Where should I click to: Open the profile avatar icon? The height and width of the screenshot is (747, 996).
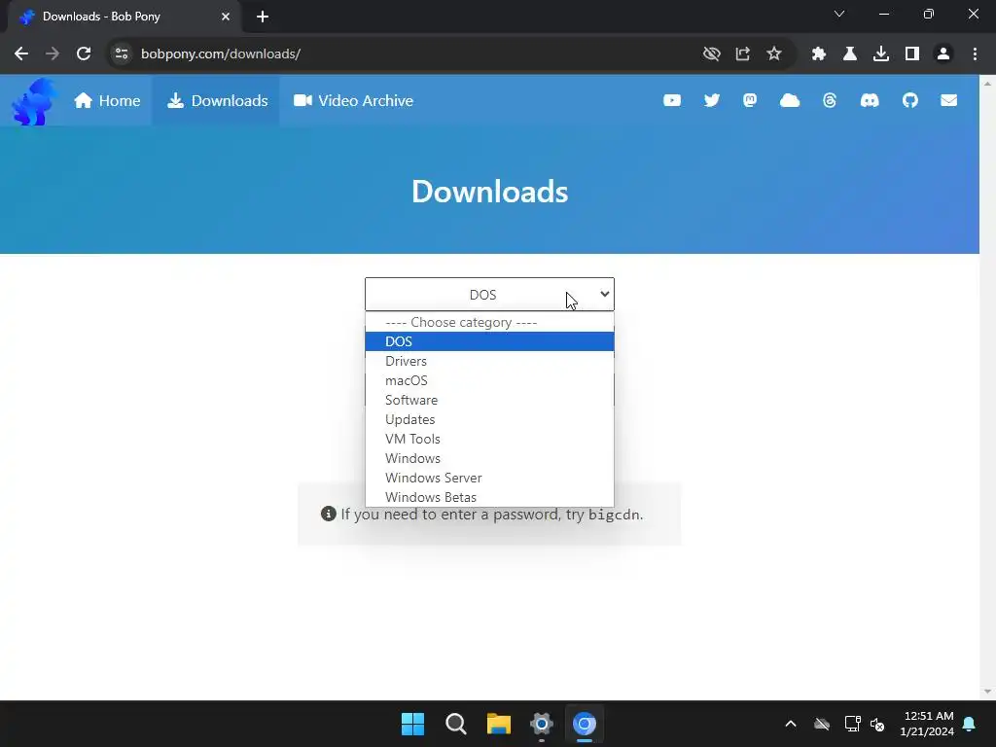coord(943,53)
